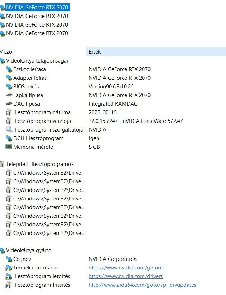Select the Illesztőprogram frissítés field label

click(x=42, y=285)
